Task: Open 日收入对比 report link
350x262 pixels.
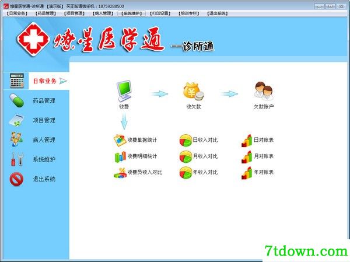Action: click(x=205, y=140)
